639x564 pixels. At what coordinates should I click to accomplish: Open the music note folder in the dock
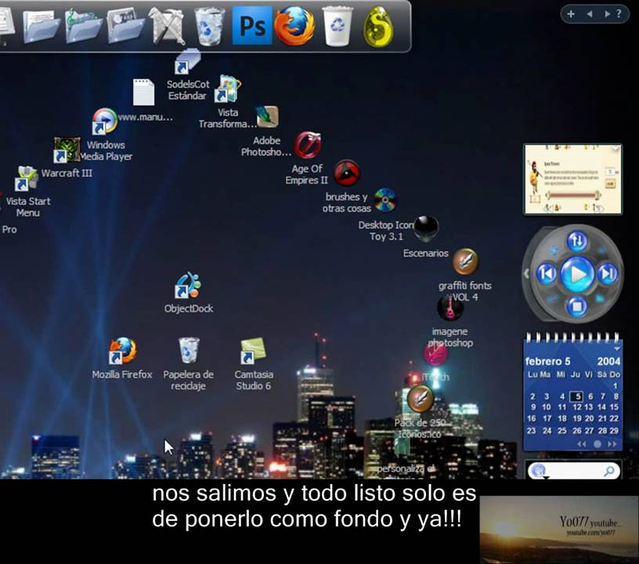(x=82, y=27)
